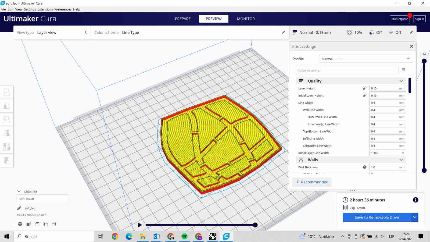The width and height of the screenshot is (430, 242).
Task: Click Save to Removable Drive
Action: point(377,217)
